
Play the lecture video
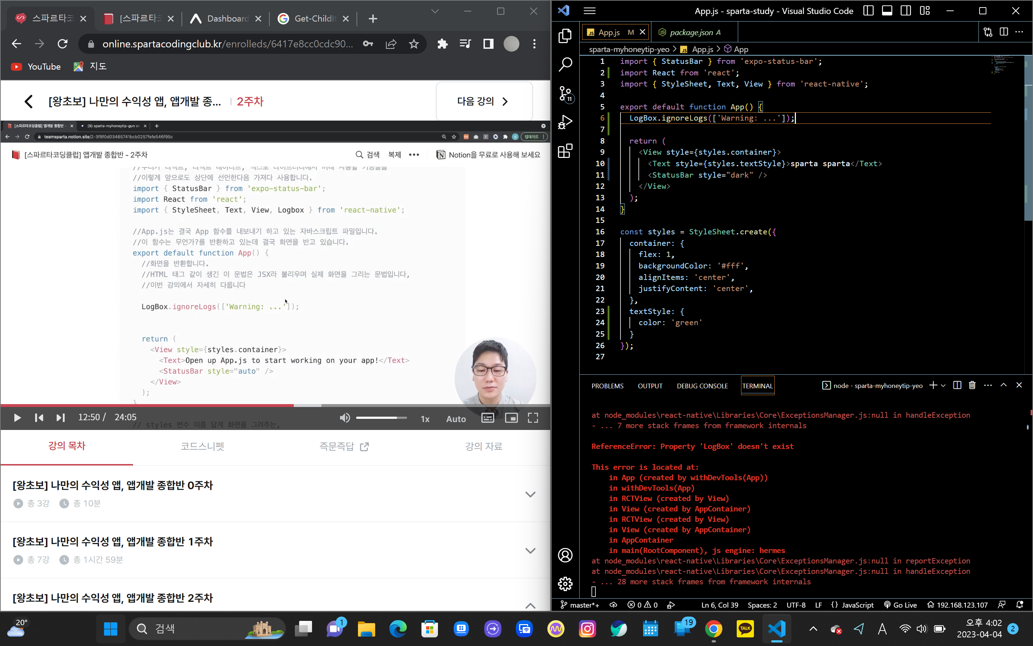coord(17,417)
